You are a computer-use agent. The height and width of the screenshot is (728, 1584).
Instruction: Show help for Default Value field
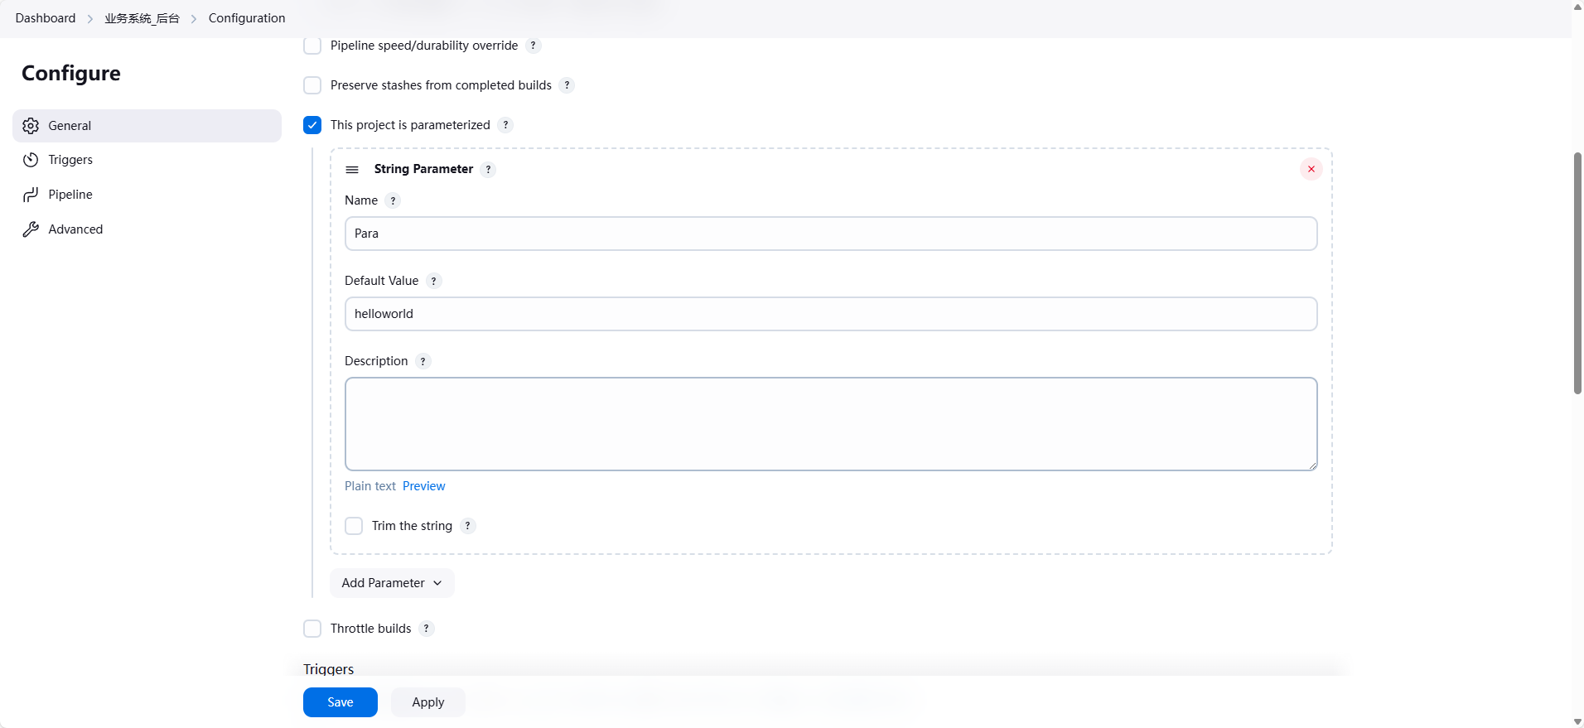point(433,282)
